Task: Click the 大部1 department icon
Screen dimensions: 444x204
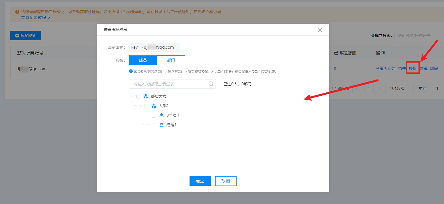Action: coord(153,106)
